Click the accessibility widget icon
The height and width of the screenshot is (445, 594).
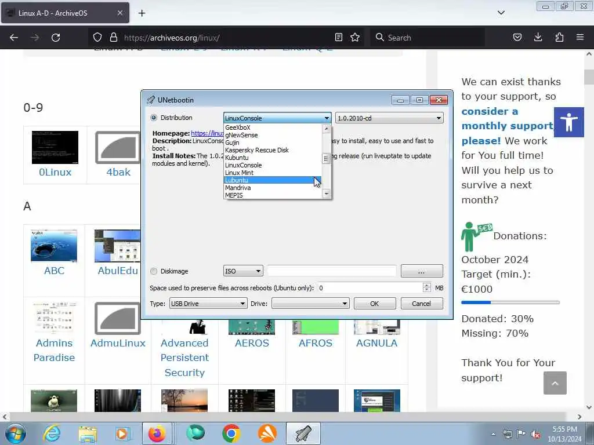pos(568,122)
